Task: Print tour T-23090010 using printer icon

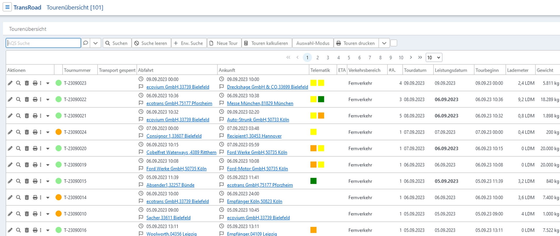Action: coord(35,214)
